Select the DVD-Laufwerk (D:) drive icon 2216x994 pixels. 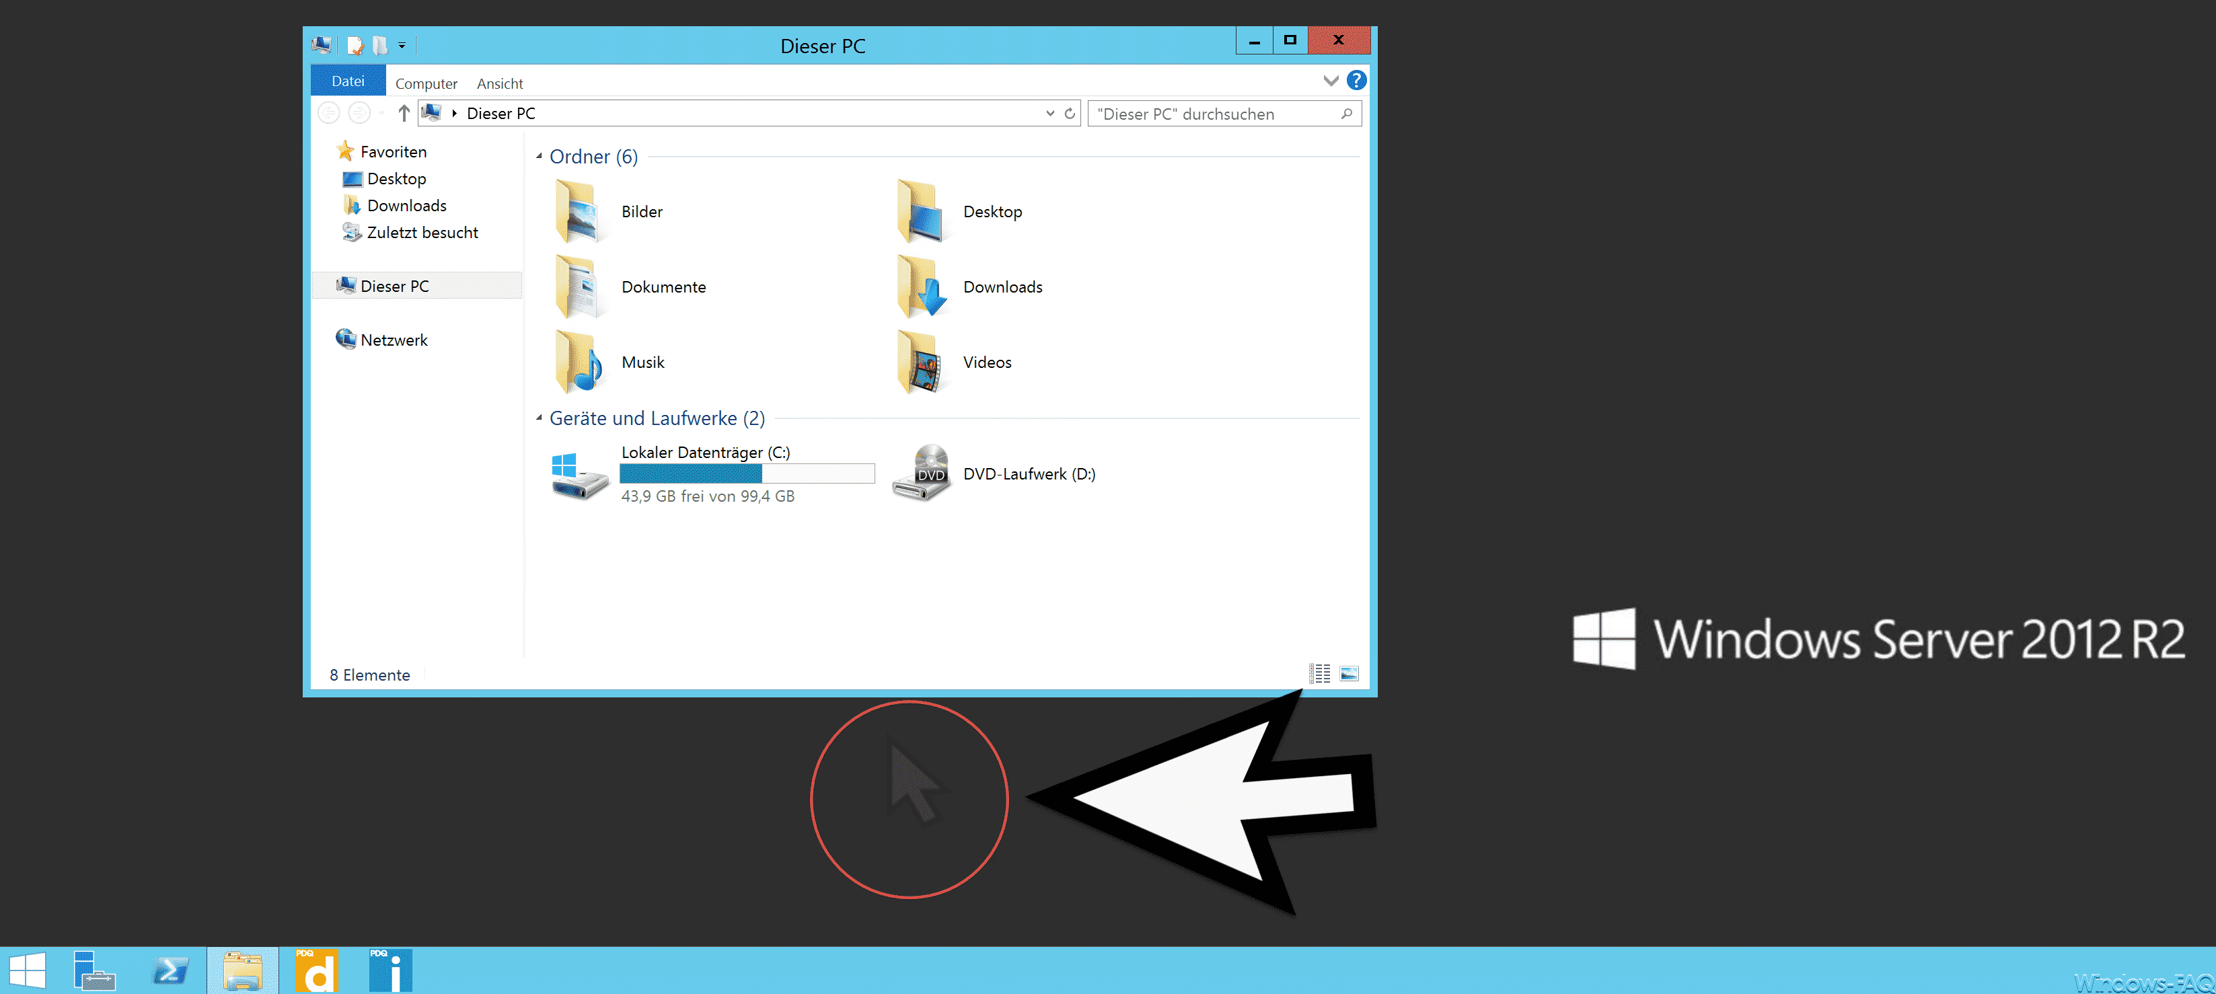coord(922,473)
